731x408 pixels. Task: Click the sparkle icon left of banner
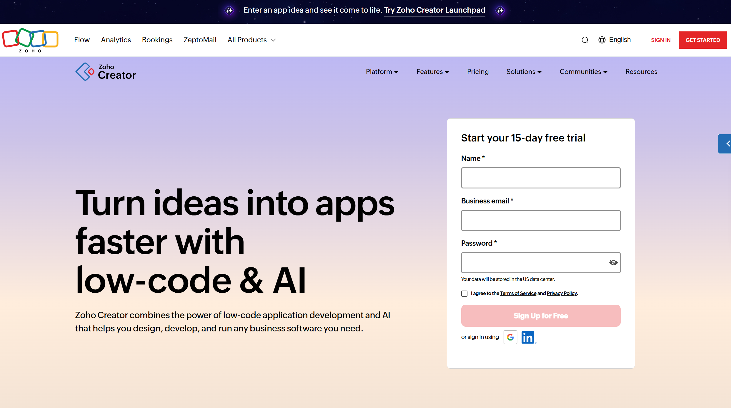pos(229,11)
